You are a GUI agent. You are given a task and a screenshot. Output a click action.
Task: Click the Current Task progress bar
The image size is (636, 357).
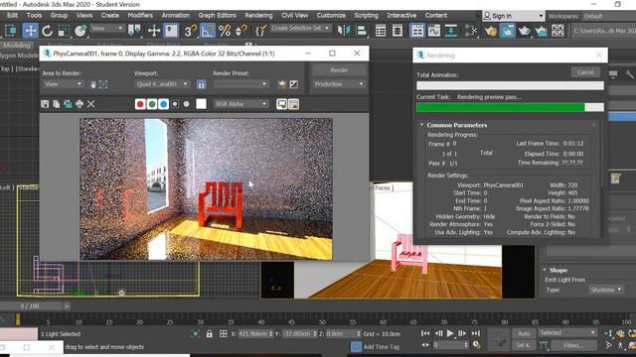pyautogui.click(x=510, y=107)
